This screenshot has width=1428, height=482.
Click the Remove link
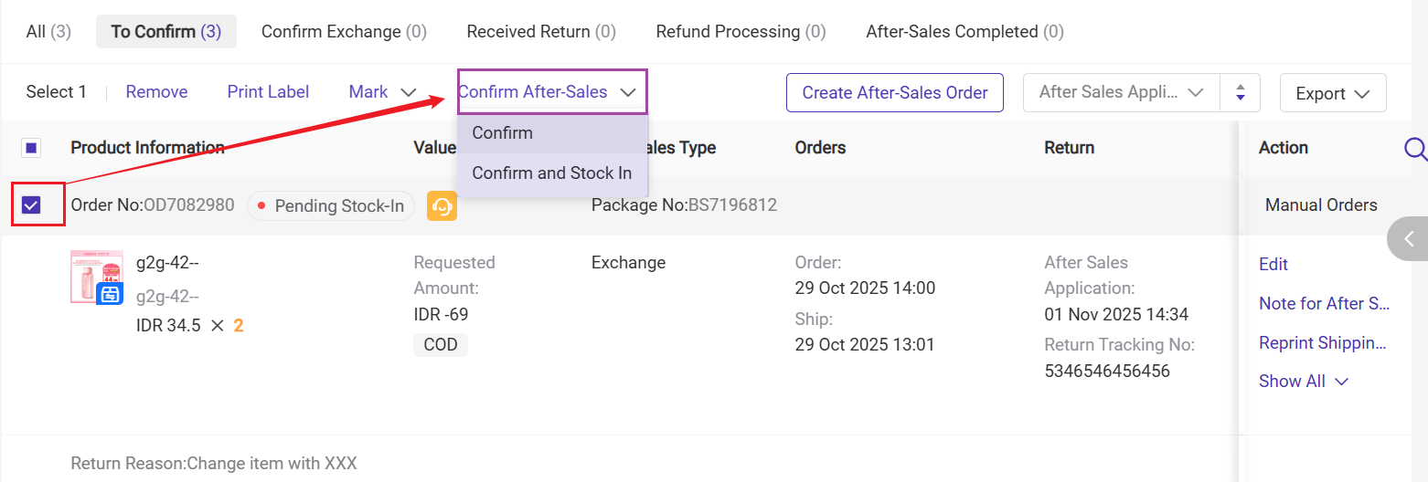tap(156, 92)
